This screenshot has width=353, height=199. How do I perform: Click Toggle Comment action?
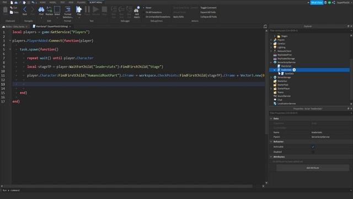tap(208, 8)
